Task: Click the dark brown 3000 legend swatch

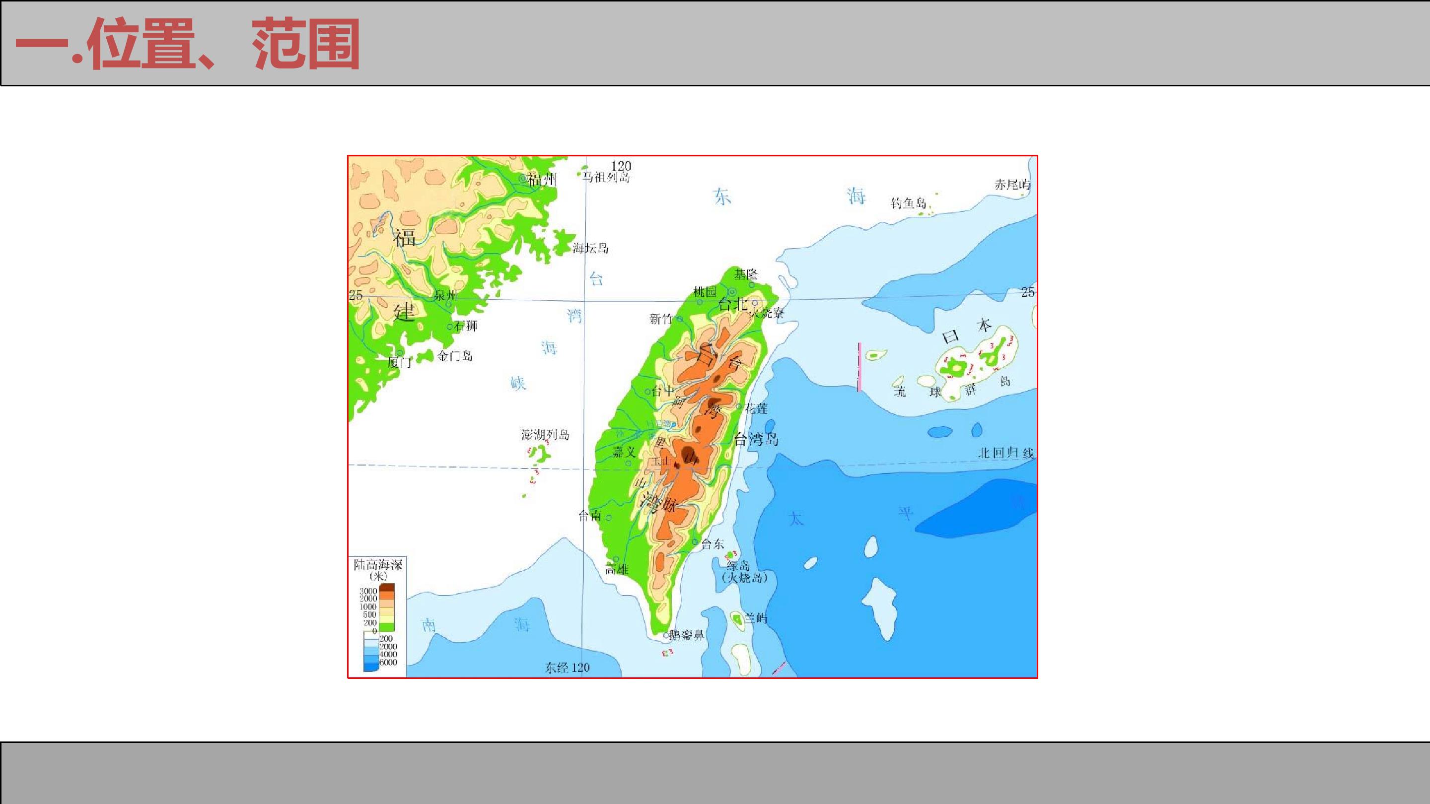Action: tap(387, 588)
